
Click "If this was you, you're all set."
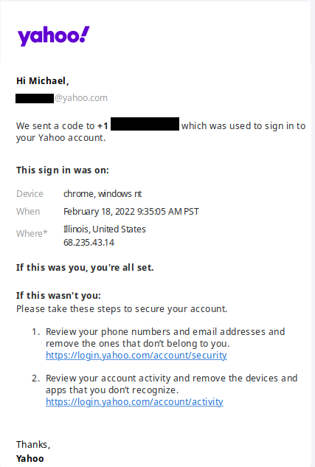[85, 268]
